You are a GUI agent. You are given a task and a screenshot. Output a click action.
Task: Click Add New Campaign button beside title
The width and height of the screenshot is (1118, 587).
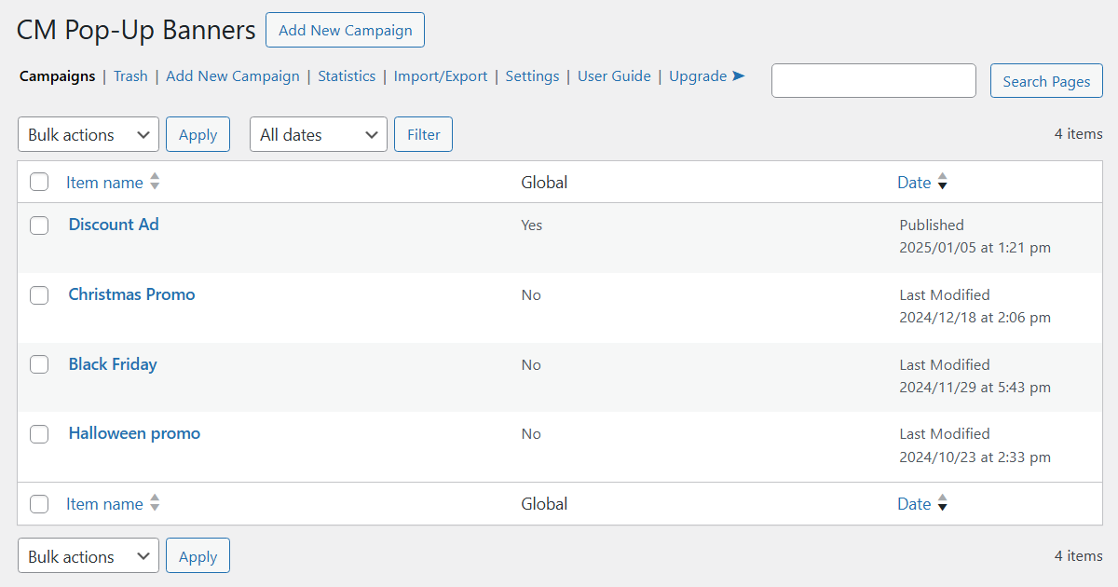pos(346,30)
